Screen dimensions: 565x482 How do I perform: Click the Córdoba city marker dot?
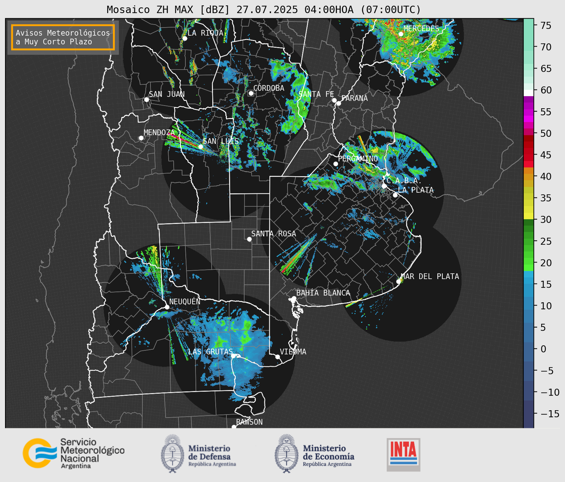point(251,93)
